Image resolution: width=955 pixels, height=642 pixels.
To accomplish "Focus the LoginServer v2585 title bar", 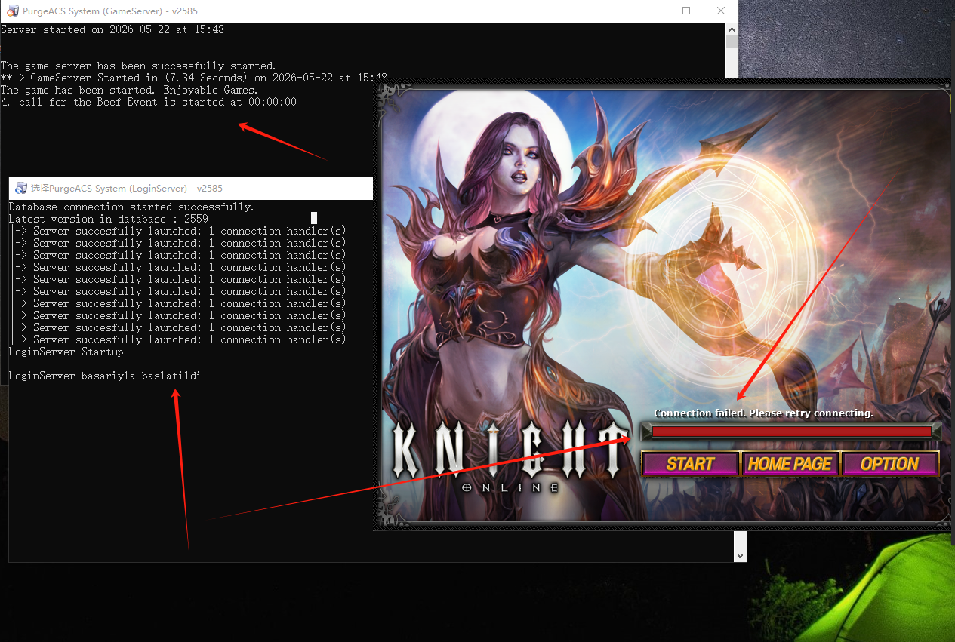I will 190,189.
